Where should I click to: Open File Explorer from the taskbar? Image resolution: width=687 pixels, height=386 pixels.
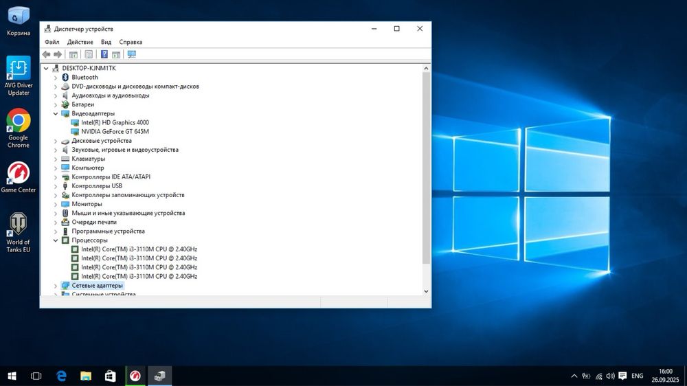[x=86, y=376]
